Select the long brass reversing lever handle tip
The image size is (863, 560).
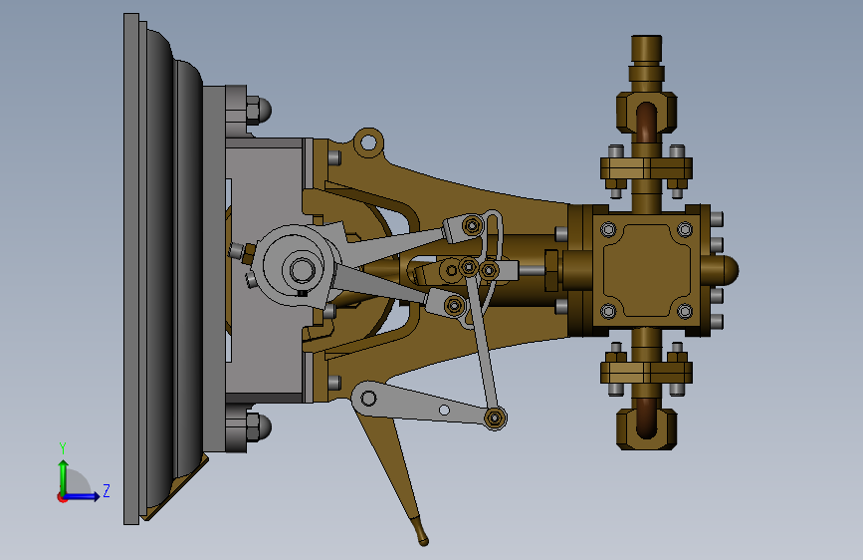pyautogui.click(x=422, y=537)
